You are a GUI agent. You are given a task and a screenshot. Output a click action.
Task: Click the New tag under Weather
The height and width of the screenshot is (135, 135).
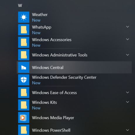(36, 20)
